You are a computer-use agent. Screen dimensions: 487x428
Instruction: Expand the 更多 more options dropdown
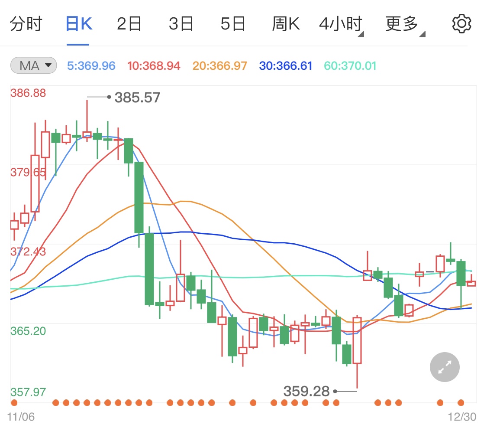coord(405,24)
